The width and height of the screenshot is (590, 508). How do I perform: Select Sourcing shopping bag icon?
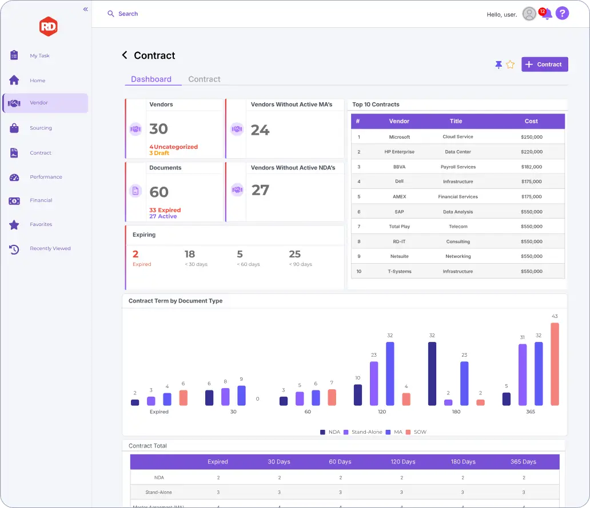point(14,128)
